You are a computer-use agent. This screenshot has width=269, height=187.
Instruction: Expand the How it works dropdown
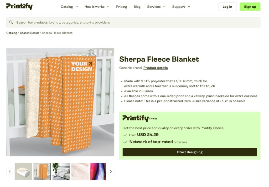click(97, 7)
